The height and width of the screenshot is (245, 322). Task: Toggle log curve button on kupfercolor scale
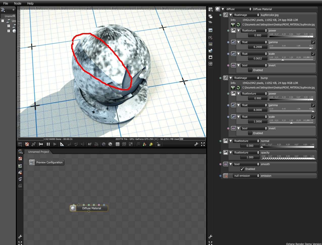point(313,54)
